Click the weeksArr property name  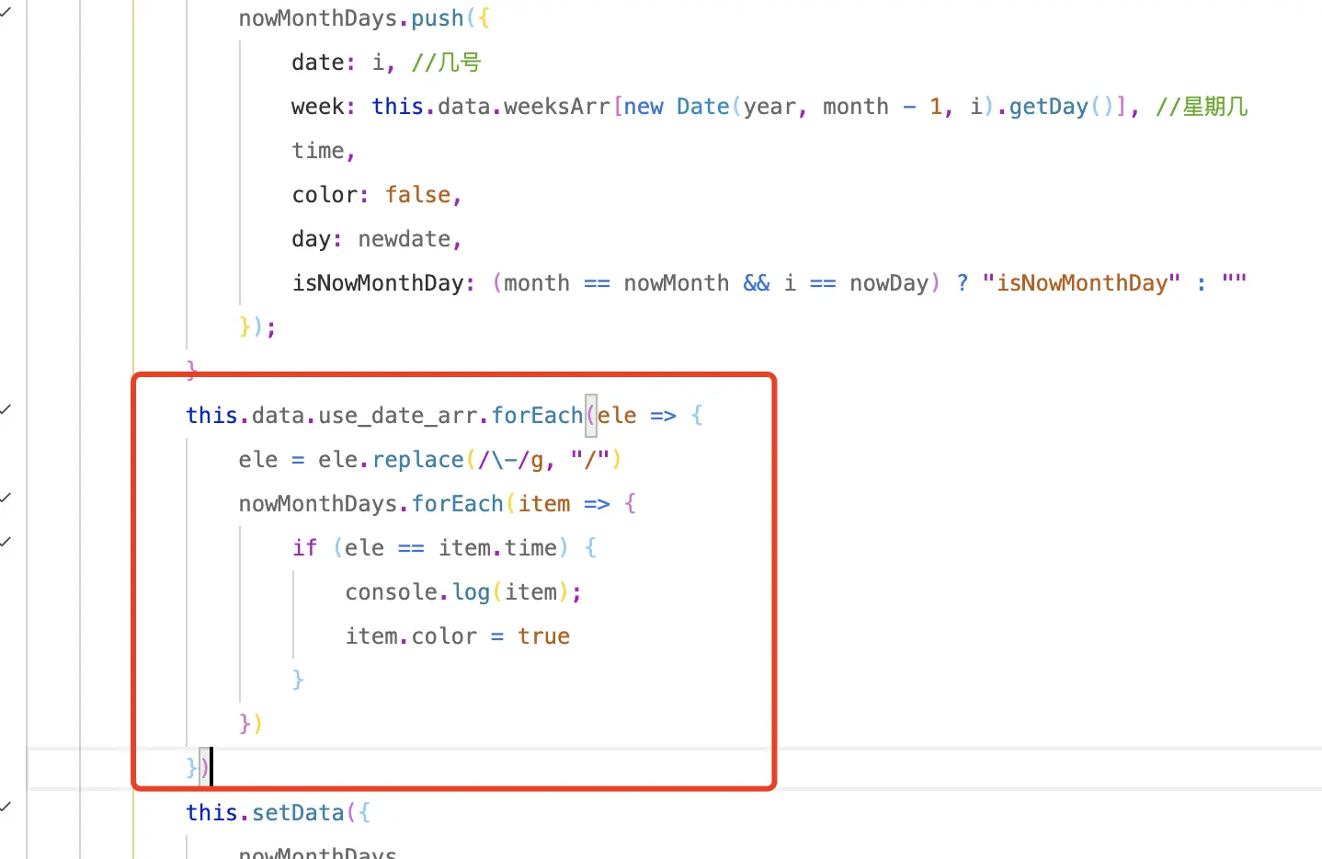556,107
